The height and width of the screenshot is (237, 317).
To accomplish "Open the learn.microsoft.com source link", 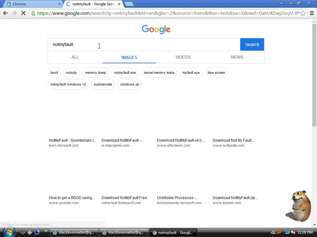I will click(x=64, y=146).
